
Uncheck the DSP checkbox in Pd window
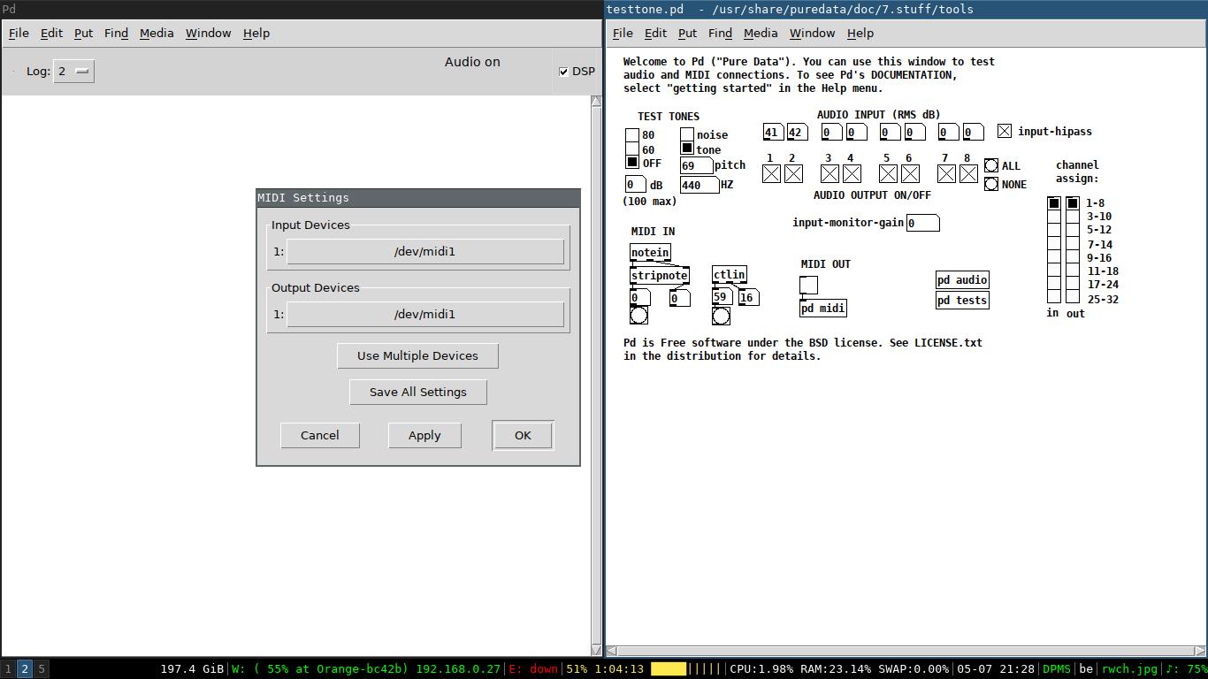coord(563,72)
